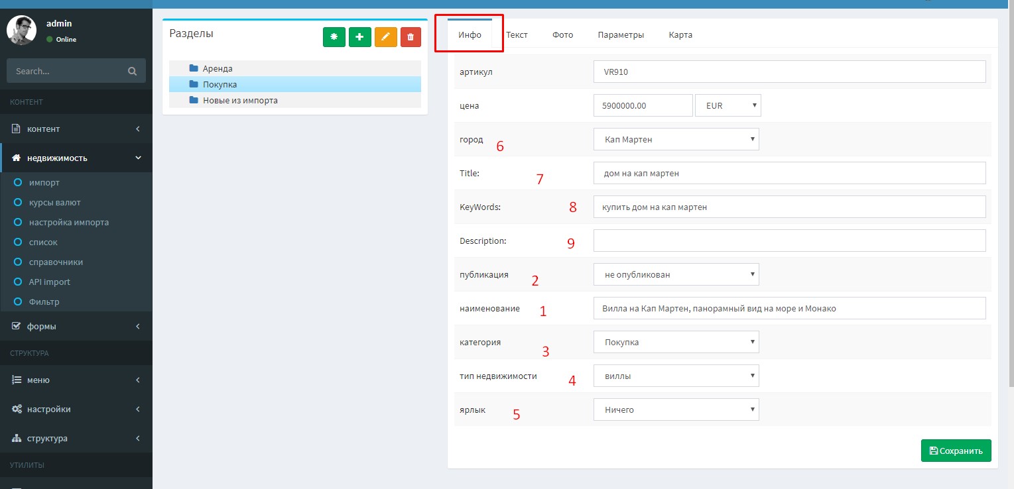Switch to the Параметры tab
The width and height of the screenshot is (1014, 489).
620,35
